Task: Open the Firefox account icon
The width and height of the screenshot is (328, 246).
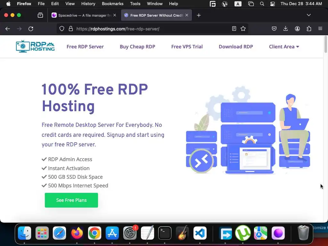Action: coord(297,29)
